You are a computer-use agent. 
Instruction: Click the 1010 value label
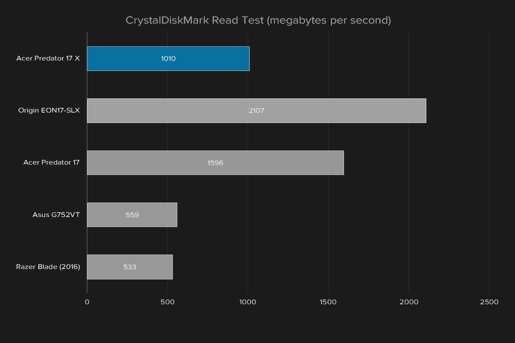pyautogui.click(x=168, y=59)
